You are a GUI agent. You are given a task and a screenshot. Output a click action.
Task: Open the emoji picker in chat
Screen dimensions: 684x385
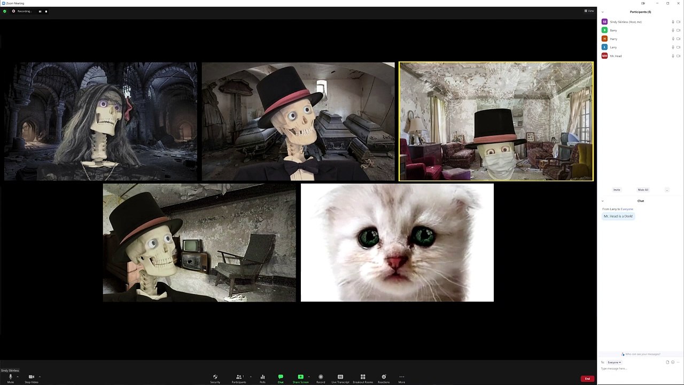tap(673, 363)
